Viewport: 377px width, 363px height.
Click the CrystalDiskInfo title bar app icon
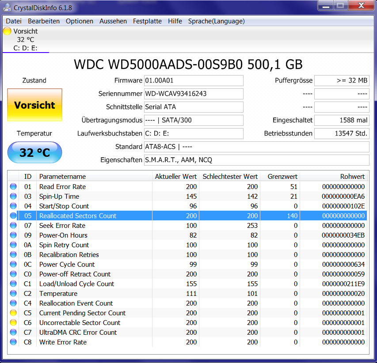coord(7,8)
